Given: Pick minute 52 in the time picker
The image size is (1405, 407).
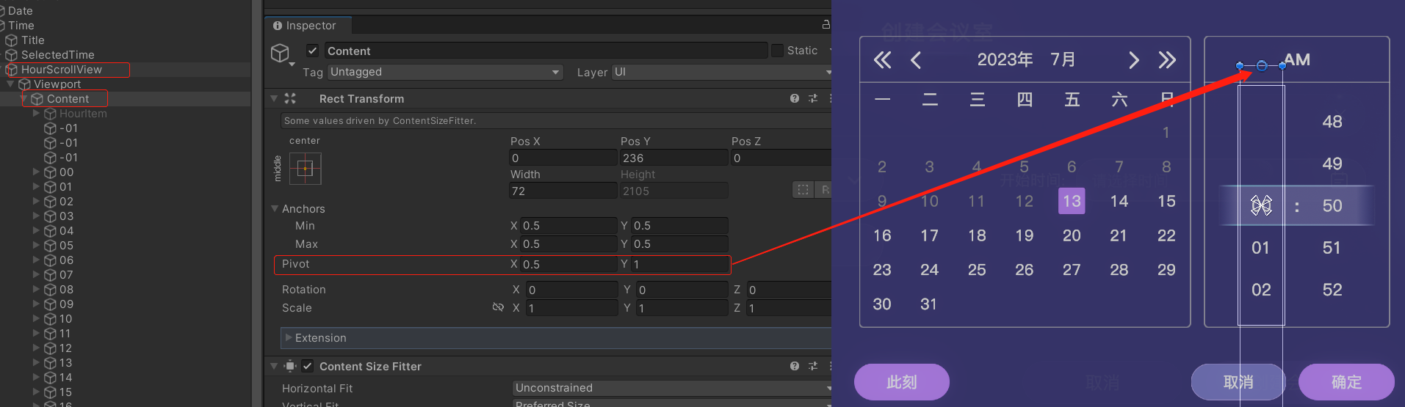Looking at the screenshot, I should point(1332,290).
